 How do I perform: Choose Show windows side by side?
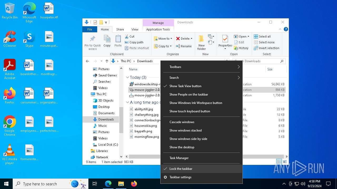pyautogui.click(x=201, y=139)
